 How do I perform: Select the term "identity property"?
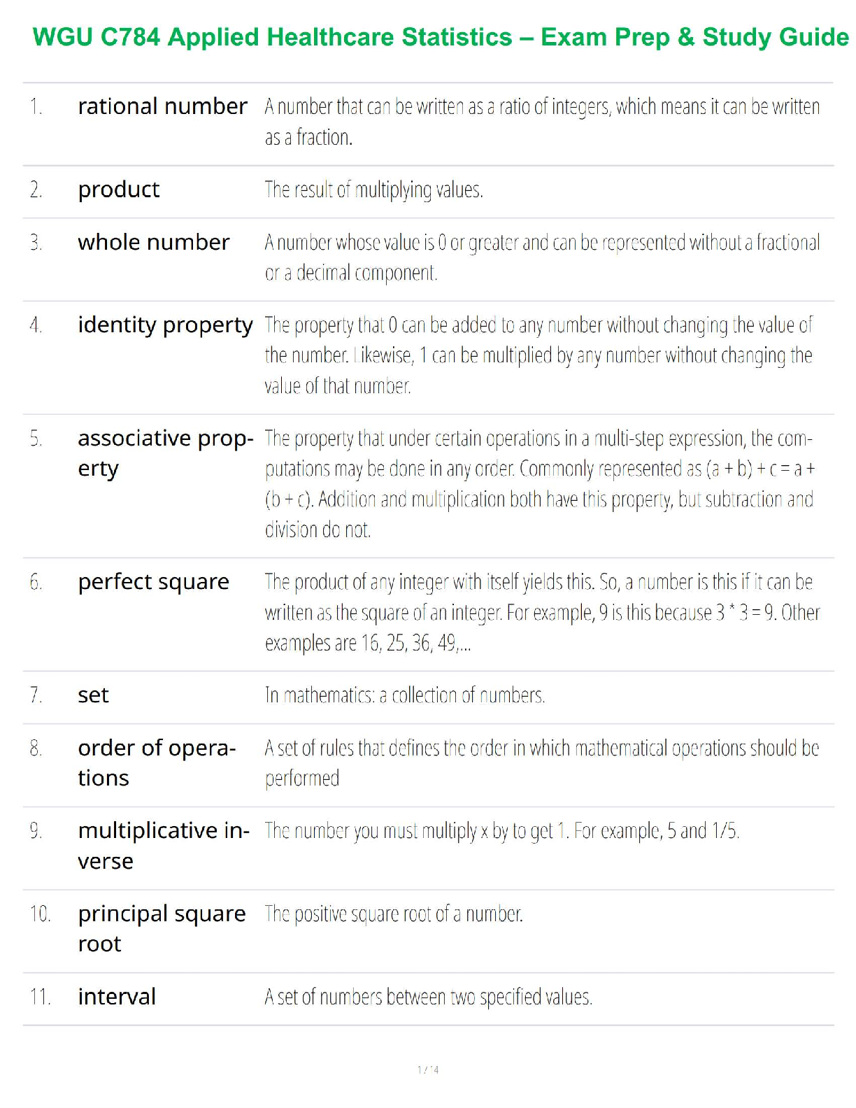pyautogui.click(x=165, y=325)
